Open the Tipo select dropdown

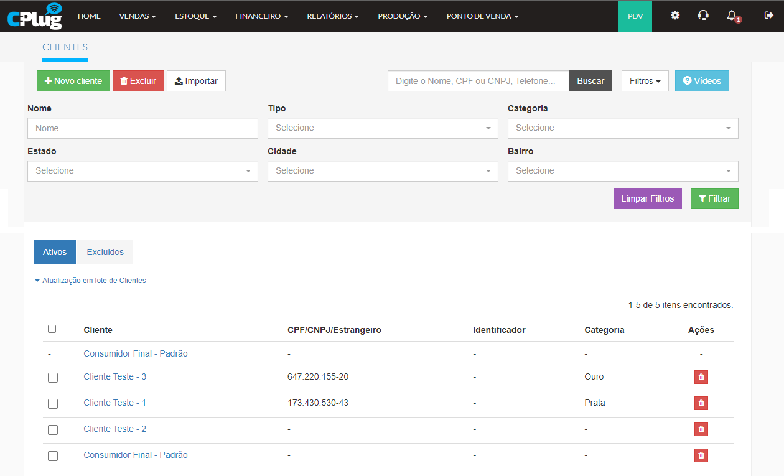383,128
